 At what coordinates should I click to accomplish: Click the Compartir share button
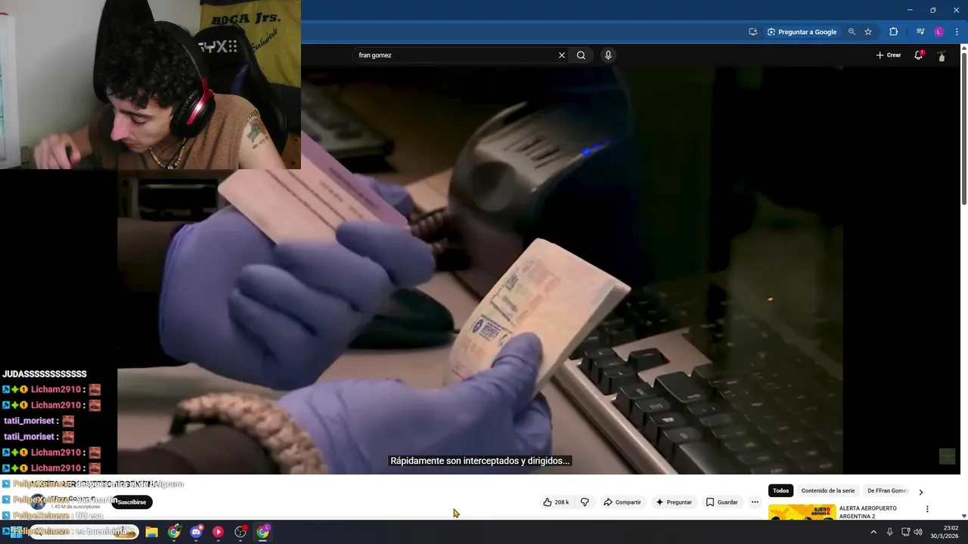tap(622, 502)
